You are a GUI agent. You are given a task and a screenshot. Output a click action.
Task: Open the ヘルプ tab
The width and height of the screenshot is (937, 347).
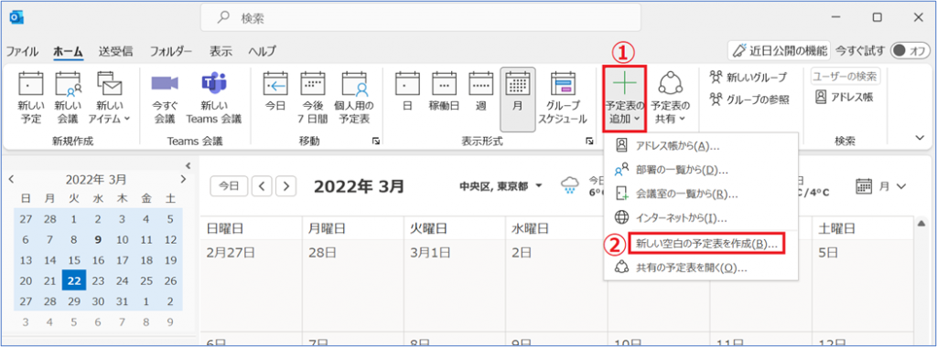pos(263,51)
